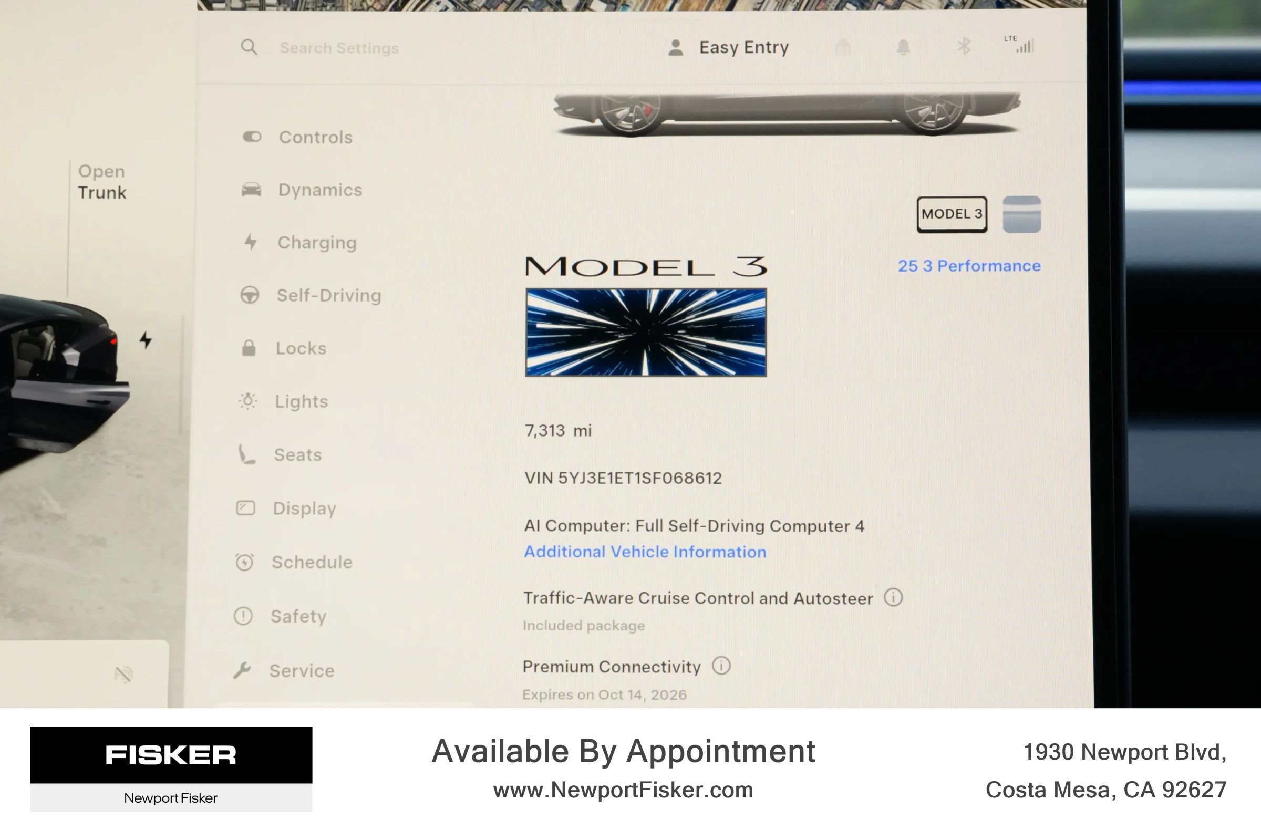Image resolution: width=1261 pixels, height=840 pixels.
Task: Click the www.NewportFisker.com website text
Action: 623,790
